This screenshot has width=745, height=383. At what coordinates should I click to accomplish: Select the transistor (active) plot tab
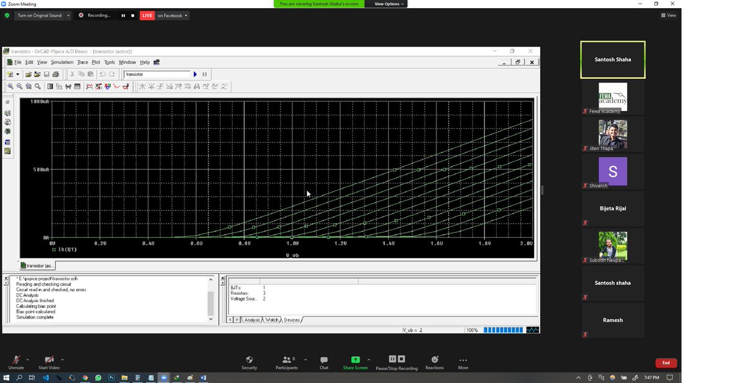click(38, 265)
